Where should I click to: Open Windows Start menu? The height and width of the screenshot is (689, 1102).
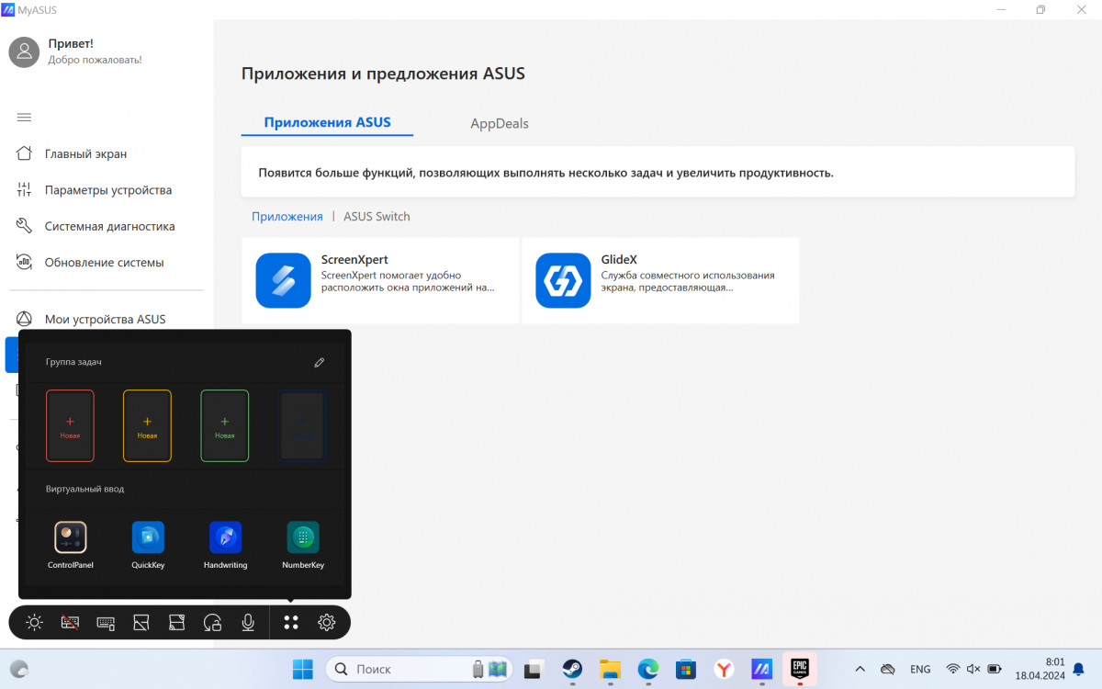click(302, 669)
